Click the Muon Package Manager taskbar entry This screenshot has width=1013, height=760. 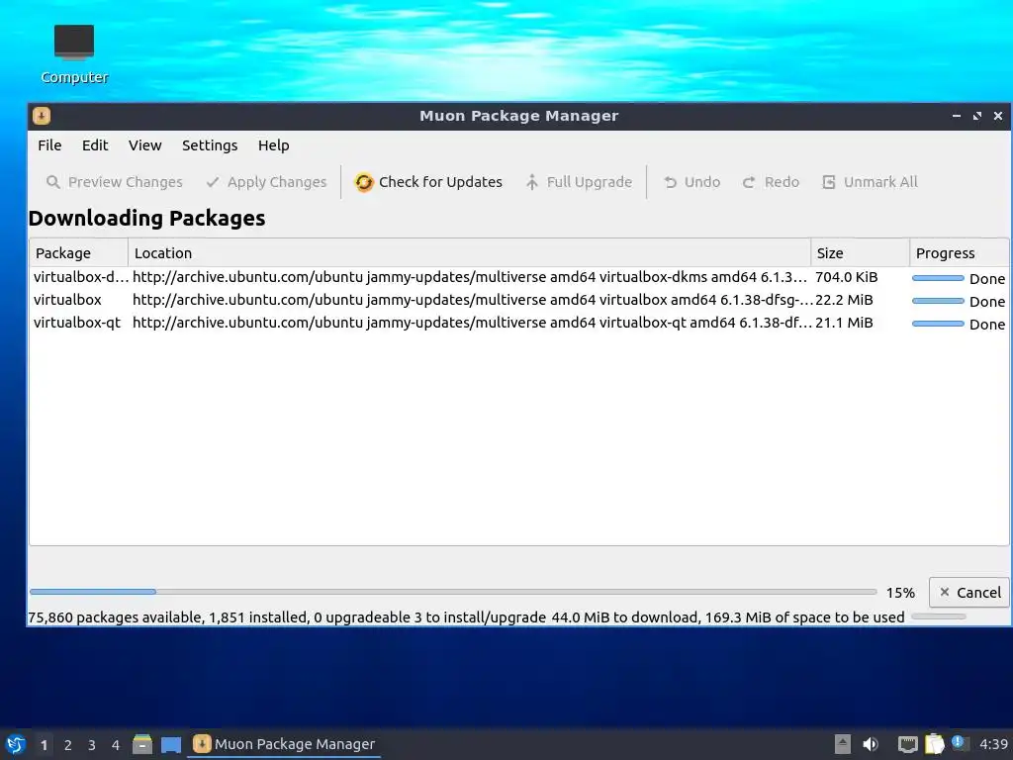click(284, 744)
